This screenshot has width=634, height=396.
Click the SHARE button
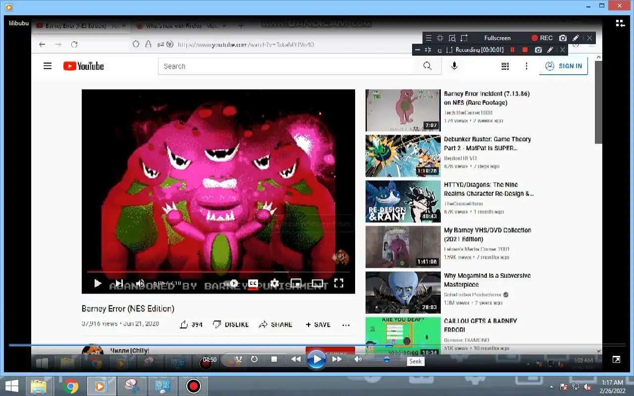click(x=275, y=325)
